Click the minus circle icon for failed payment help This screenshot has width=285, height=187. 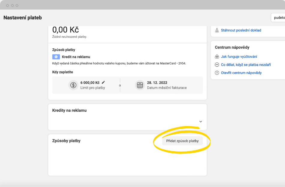217,65
